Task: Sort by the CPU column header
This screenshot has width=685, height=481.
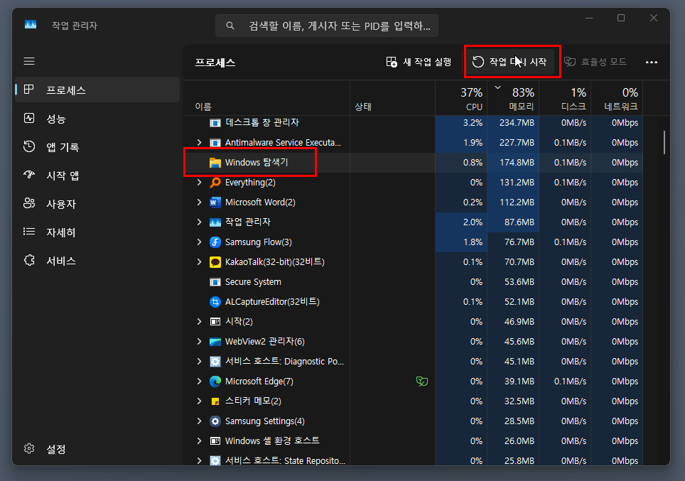Action: point(461,98)
